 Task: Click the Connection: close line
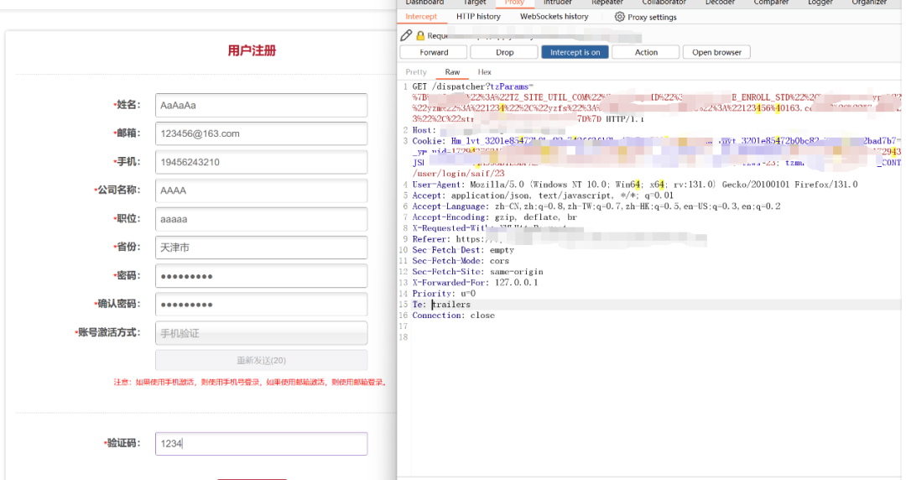[454, 316]
